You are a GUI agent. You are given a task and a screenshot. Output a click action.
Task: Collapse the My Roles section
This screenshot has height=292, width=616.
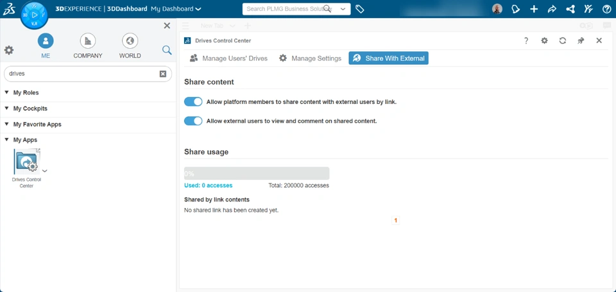pos(7,92)
